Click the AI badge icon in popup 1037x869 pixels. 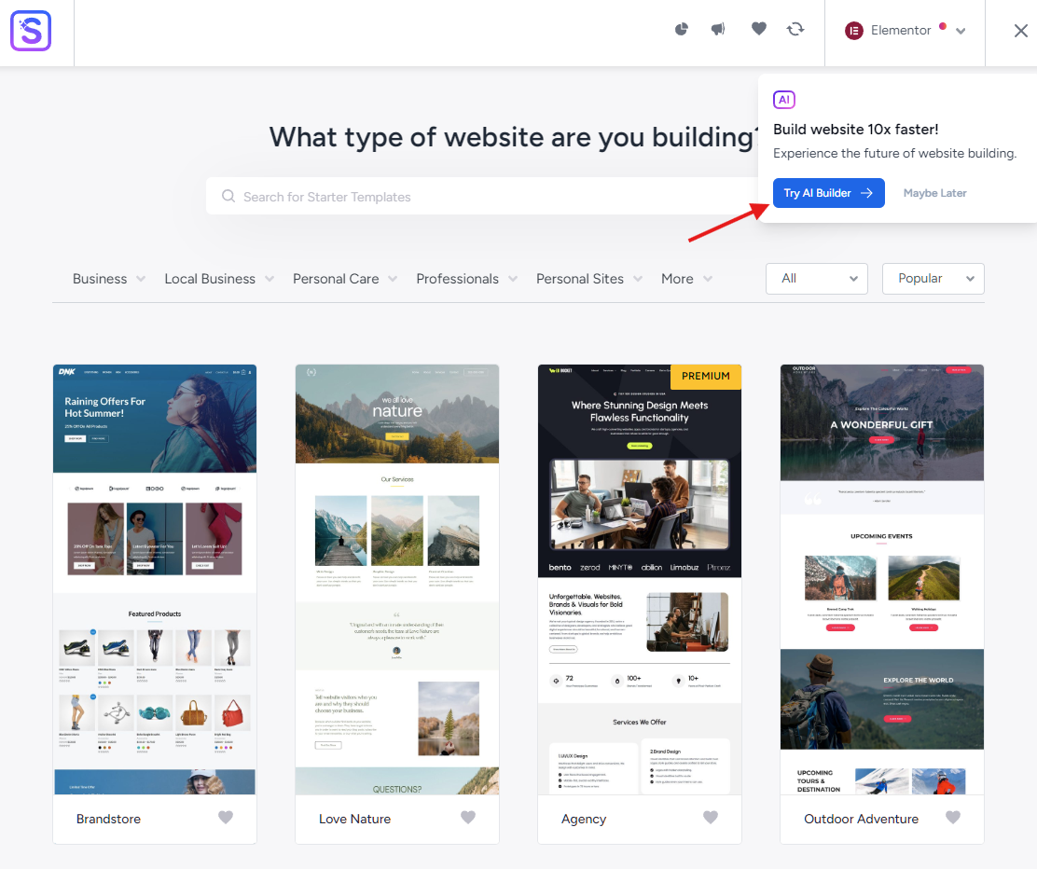pyautogui.click(x=784, y=100)
